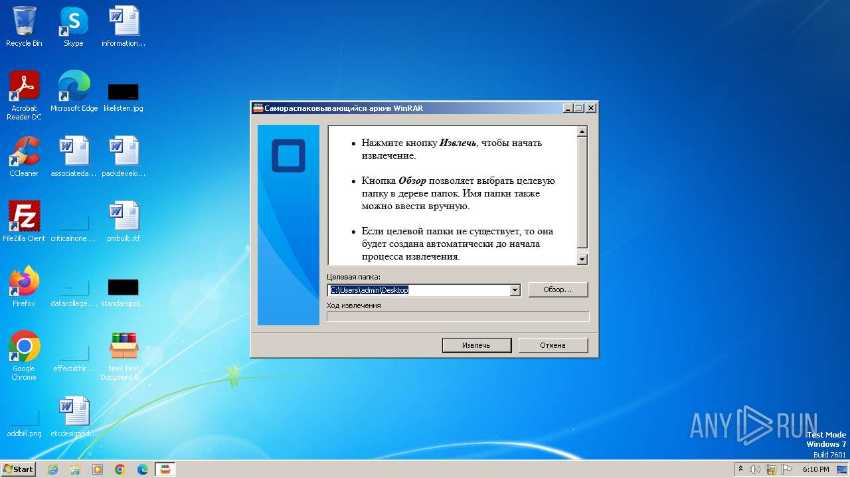Click the scroll up arrow in instructions
This screenshot has height=478, width=850.
tap(582, 131)
